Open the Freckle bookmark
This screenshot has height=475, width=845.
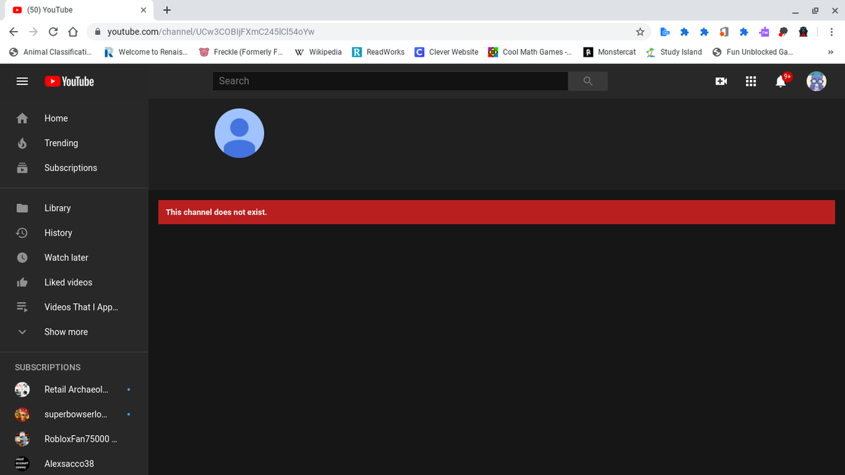click(241, 52)
